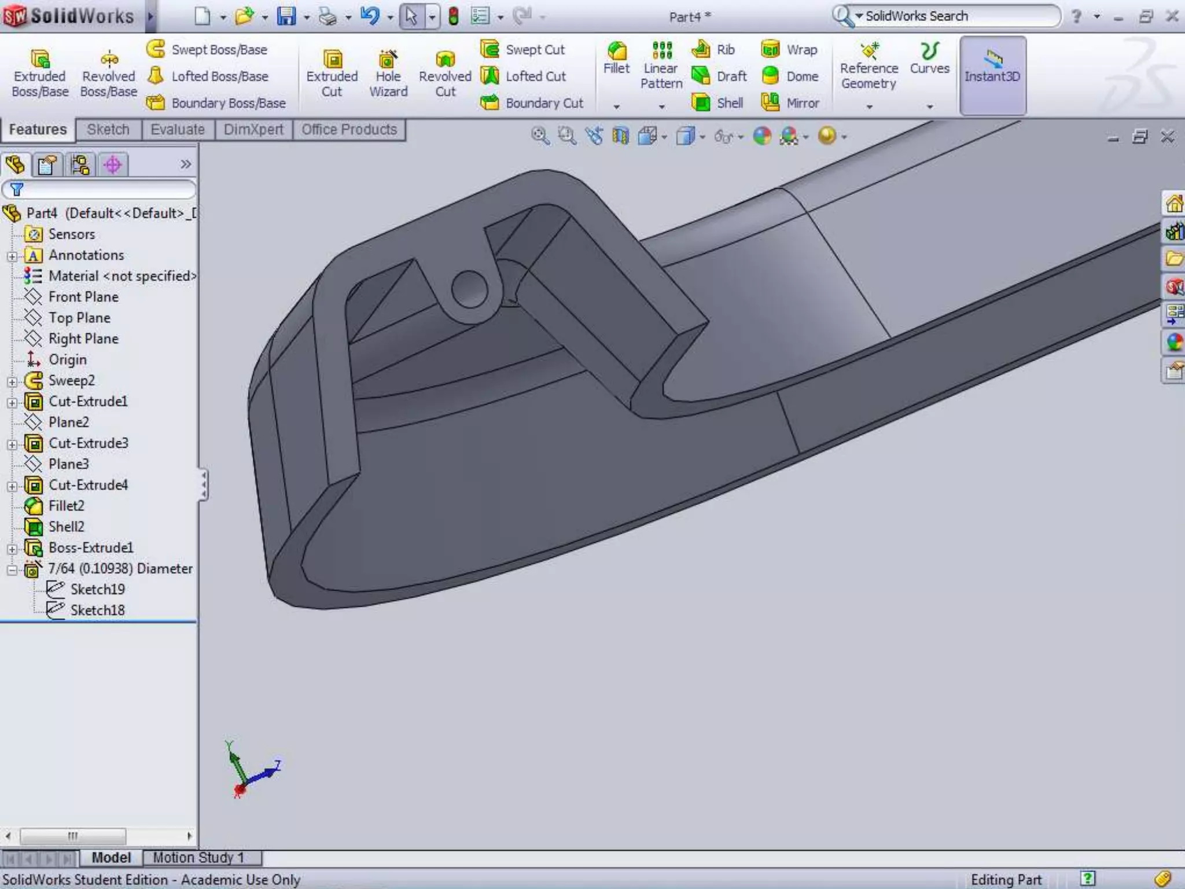Open the Reference Geometry dropdown arrow
Image resolution: width=1185 pixels, height=889 pixels.
869,107
